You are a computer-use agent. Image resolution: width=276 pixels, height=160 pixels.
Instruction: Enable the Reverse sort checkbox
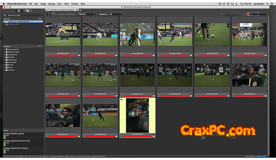coord(98,14)
